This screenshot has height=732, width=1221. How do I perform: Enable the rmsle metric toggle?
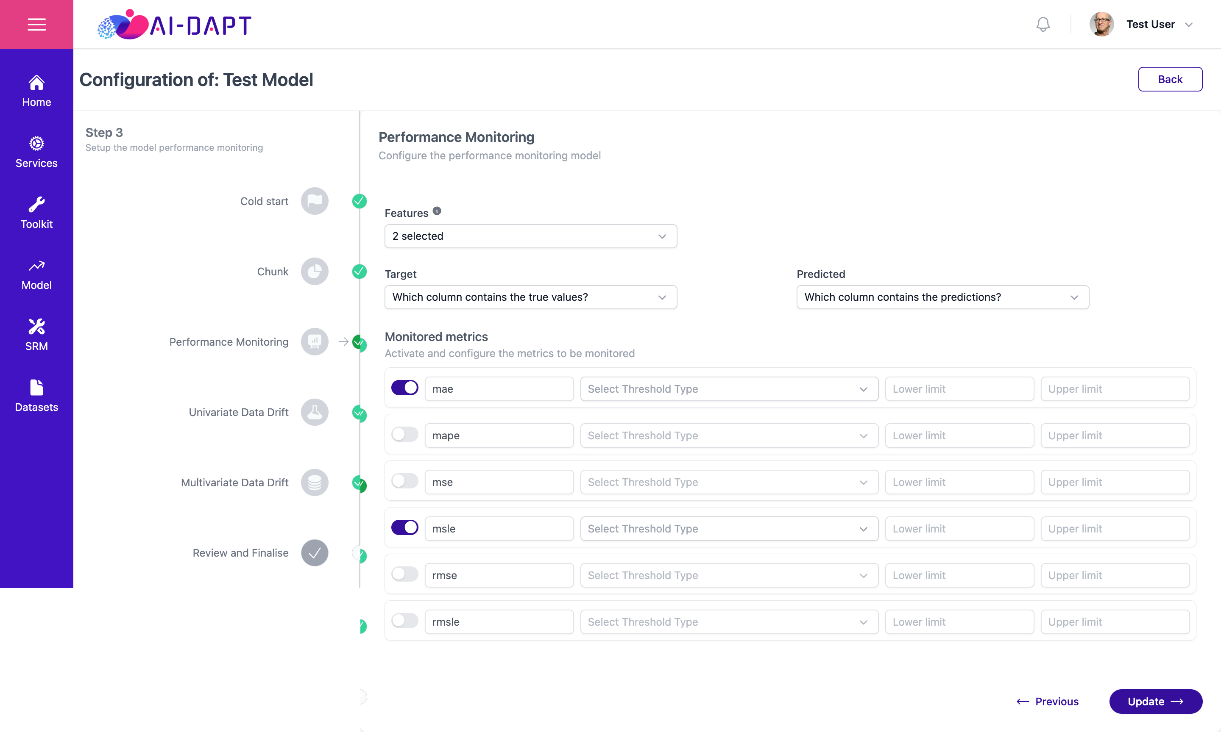tap(405, 621)
